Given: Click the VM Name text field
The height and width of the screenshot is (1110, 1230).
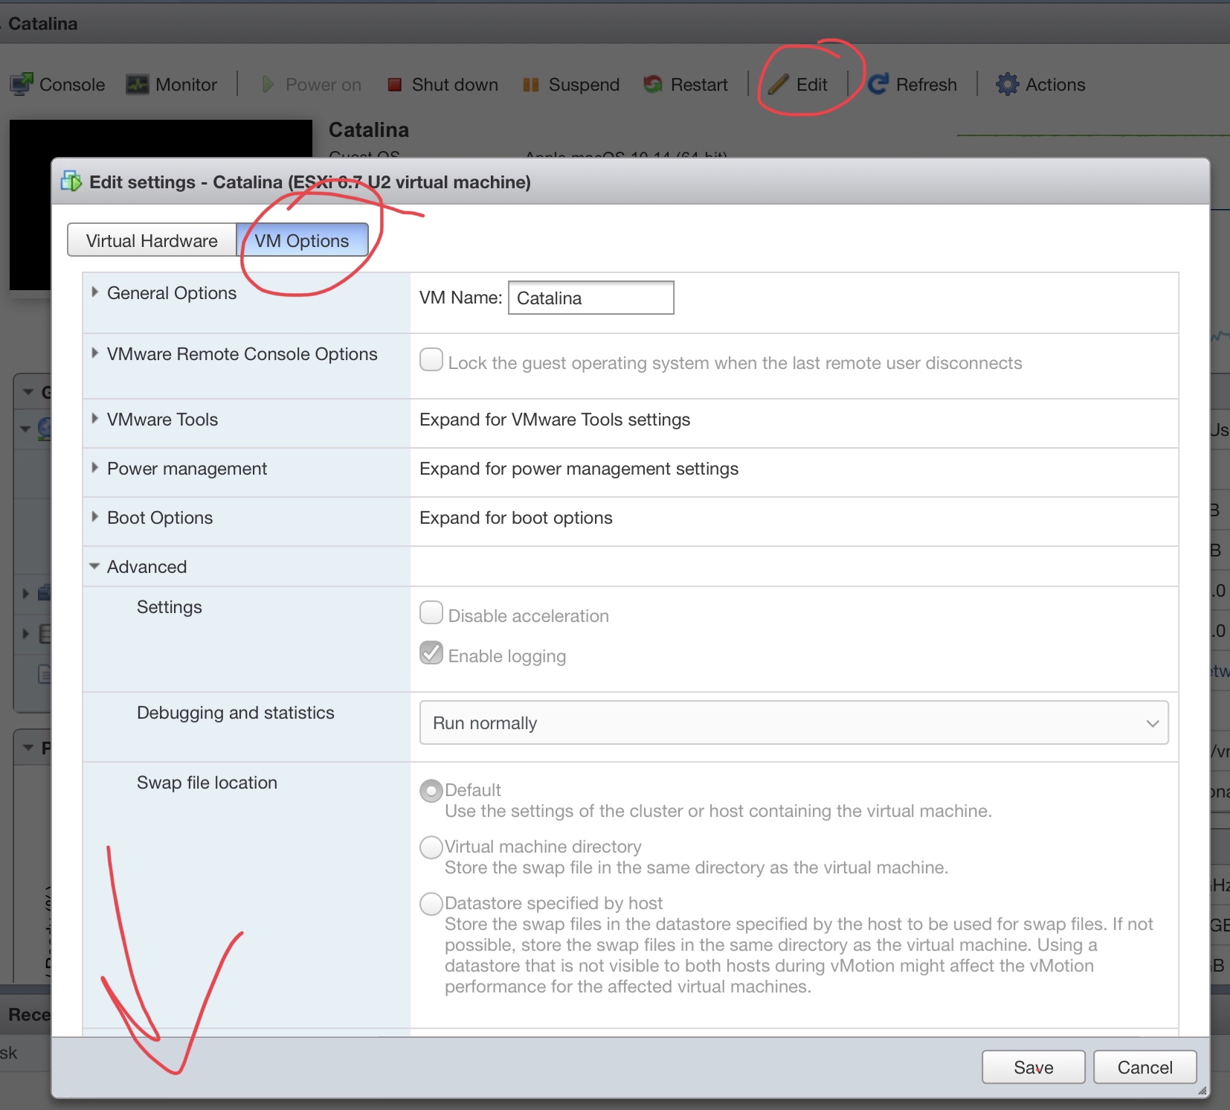Looking at the screenshot, I should [590, 298].
